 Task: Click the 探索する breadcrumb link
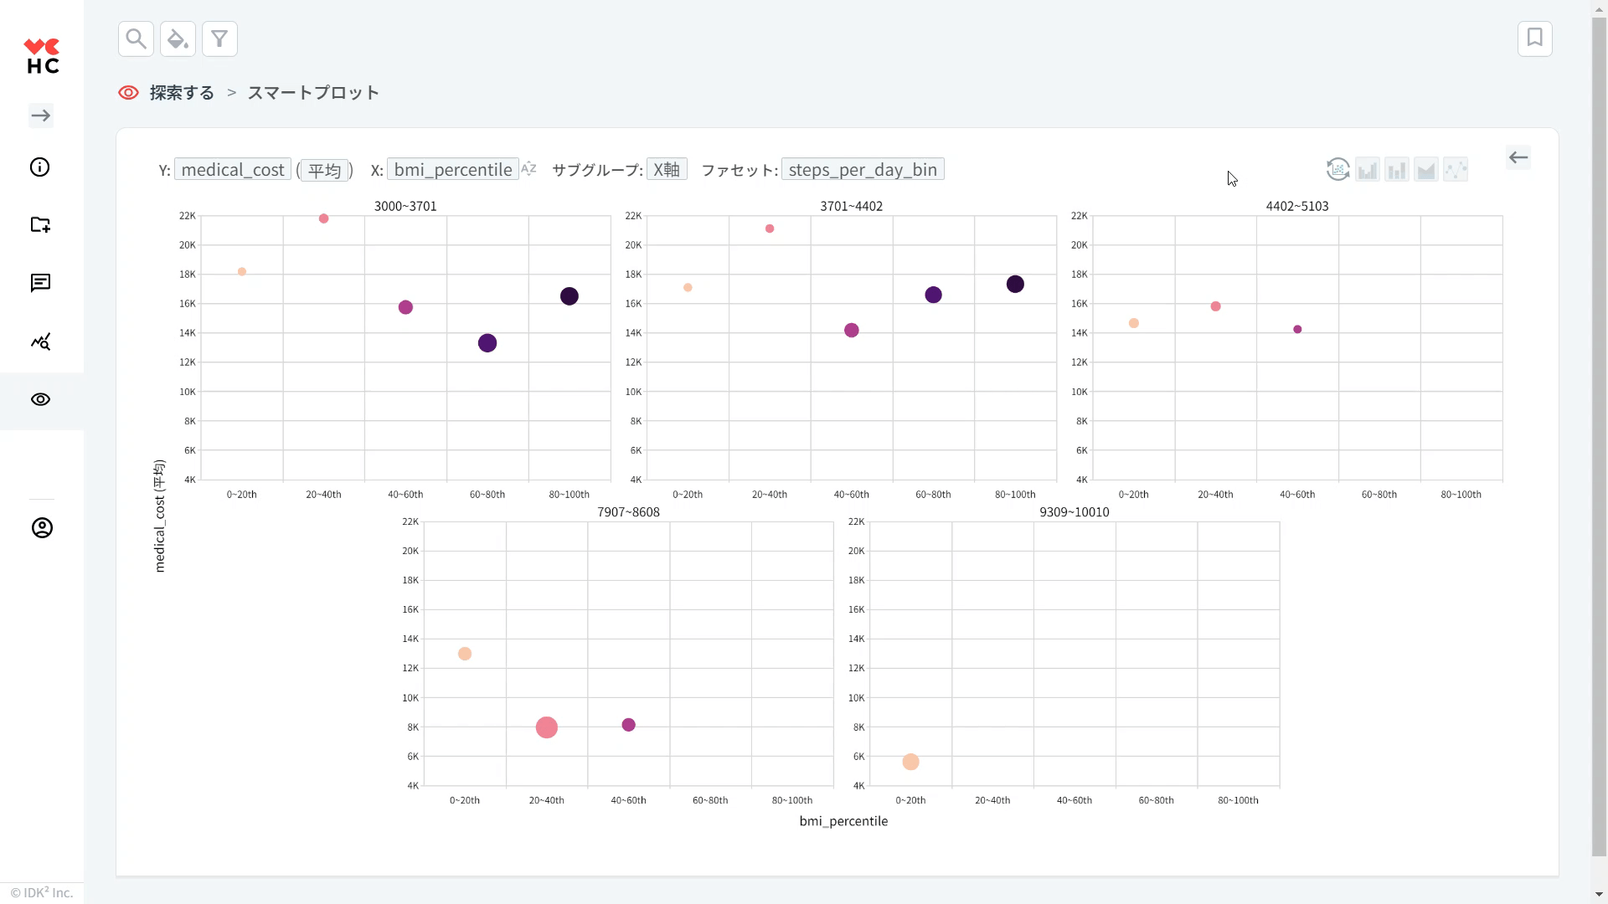click(x=182, y=93)
